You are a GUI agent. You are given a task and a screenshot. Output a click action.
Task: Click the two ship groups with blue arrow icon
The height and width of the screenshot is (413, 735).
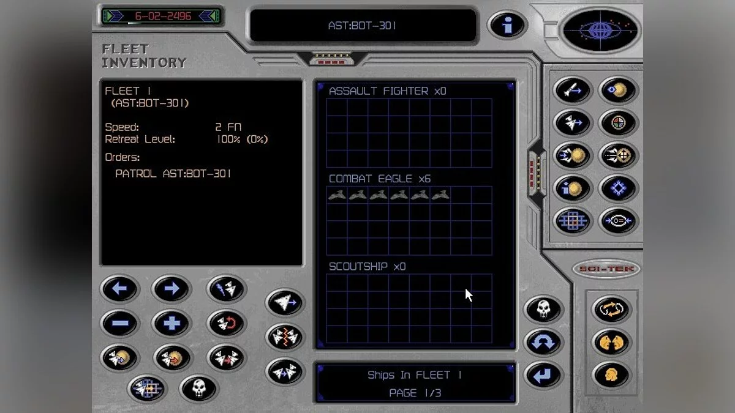pos(285,371)
